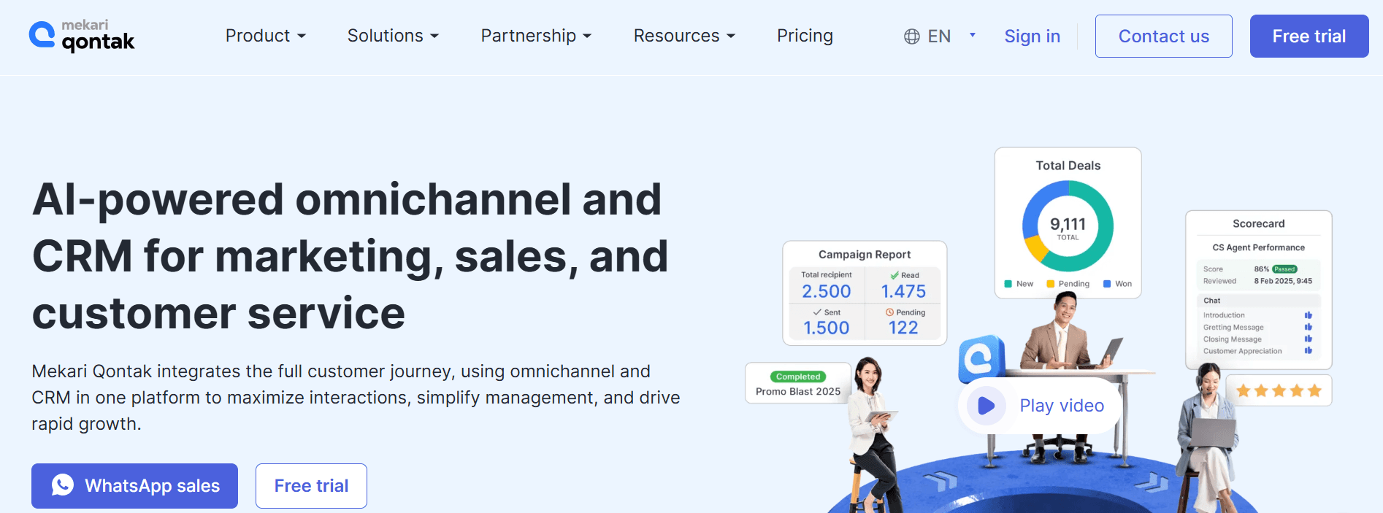Screen dimensions: 1383x513
Task: Click the Passed score badge
Action: coord(1284,269)
